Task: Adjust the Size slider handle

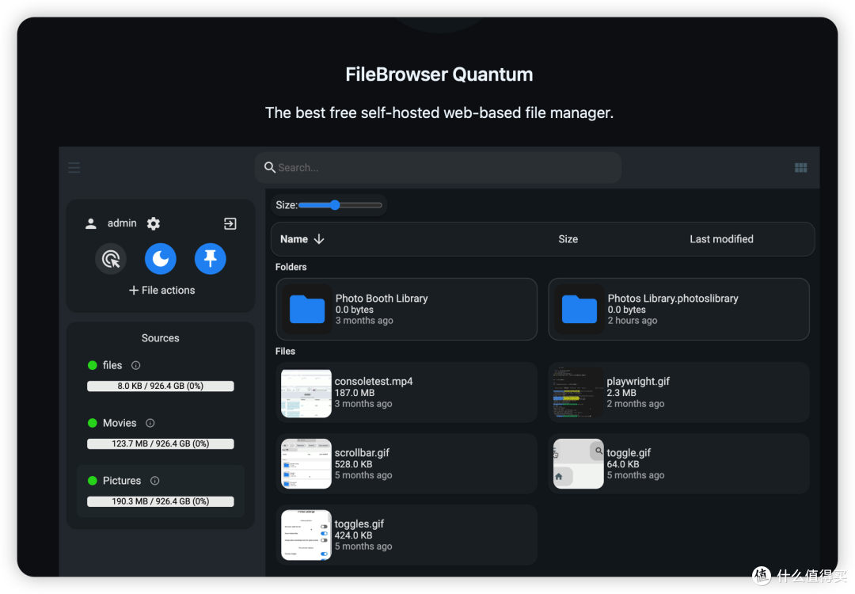Action: tap(335, 205)
